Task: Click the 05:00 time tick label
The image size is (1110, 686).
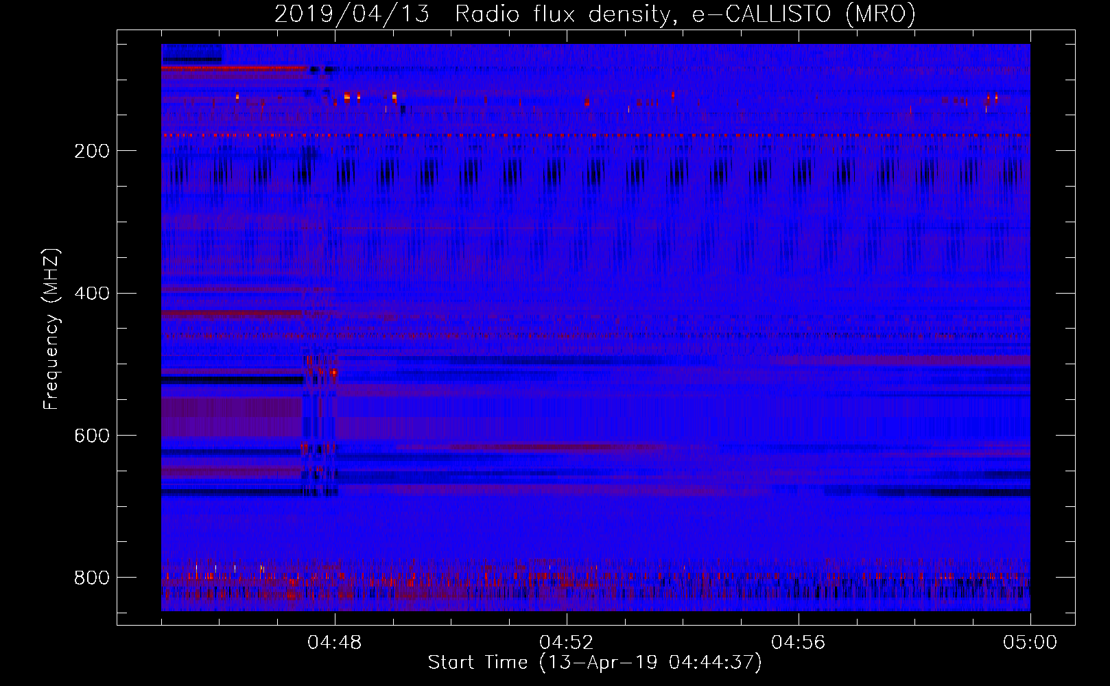Action: pos(1030,643)
